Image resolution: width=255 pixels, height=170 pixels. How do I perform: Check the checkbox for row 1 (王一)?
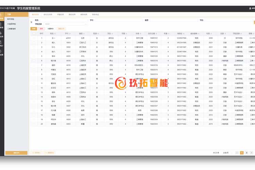click(x=34, y=38)
